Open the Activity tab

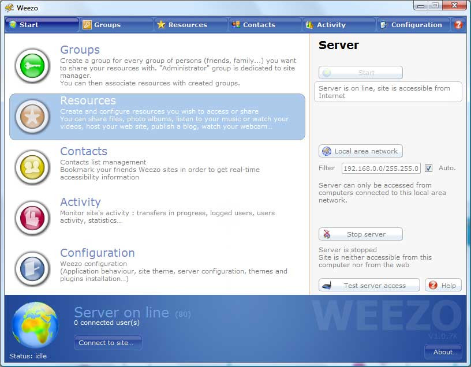(x=339, y=25)
